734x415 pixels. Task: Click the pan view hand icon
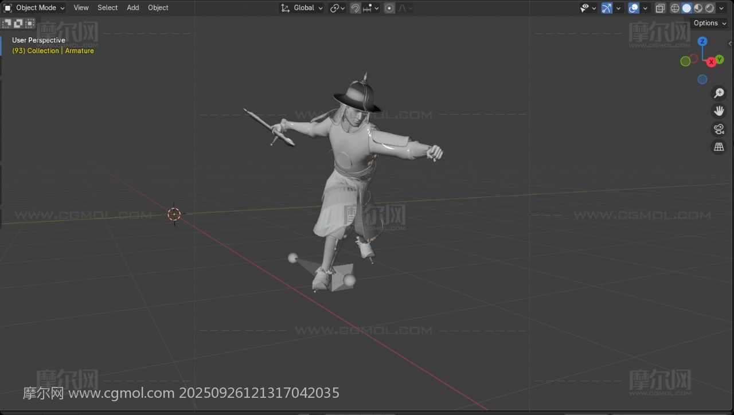click(719, 111)
